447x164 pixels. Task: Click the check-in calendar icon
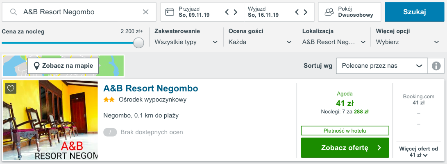[x=170, y=12]
